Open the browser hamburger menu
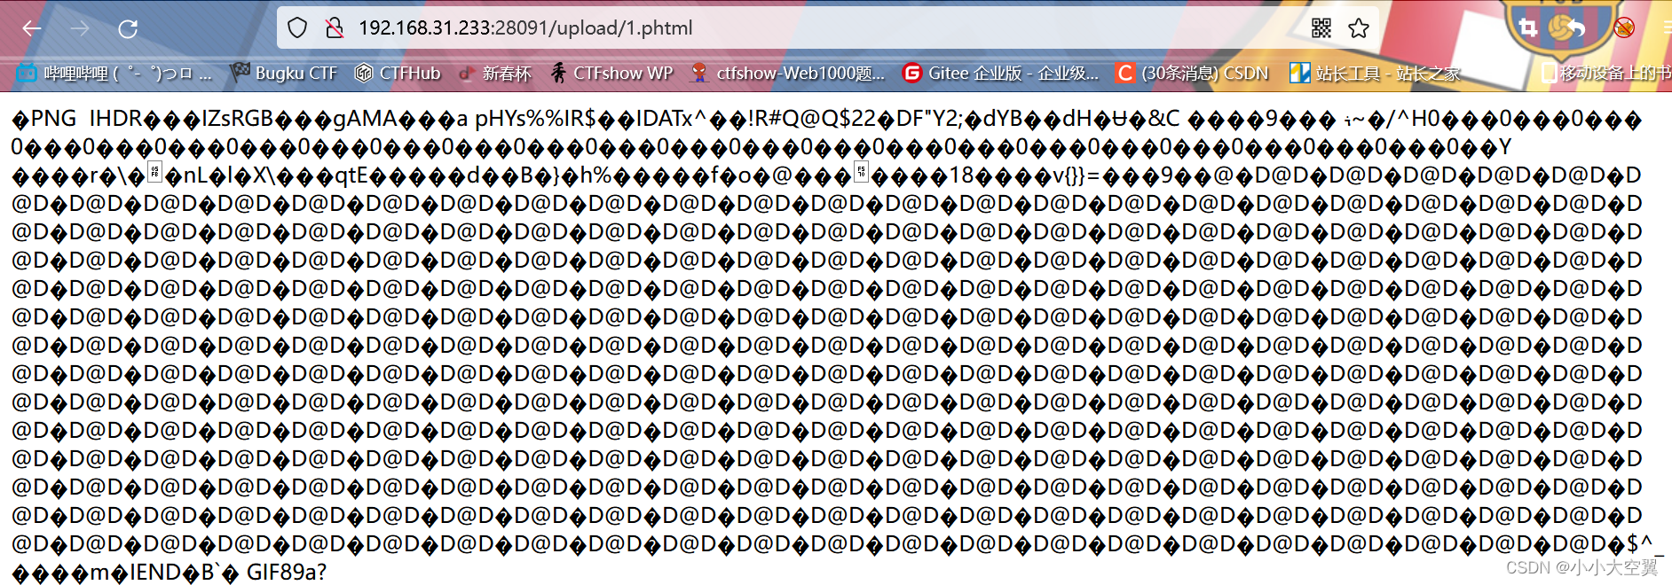 click(x=1667, y=27)
